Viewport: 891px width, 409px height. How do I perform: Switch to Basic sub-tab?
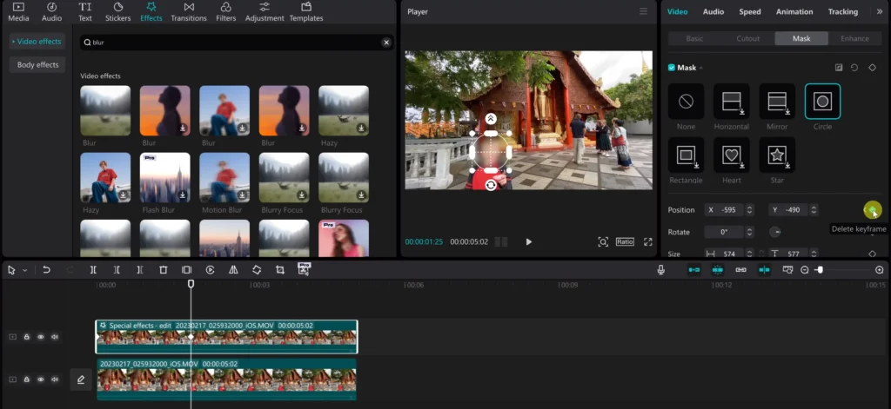point(694,38)
